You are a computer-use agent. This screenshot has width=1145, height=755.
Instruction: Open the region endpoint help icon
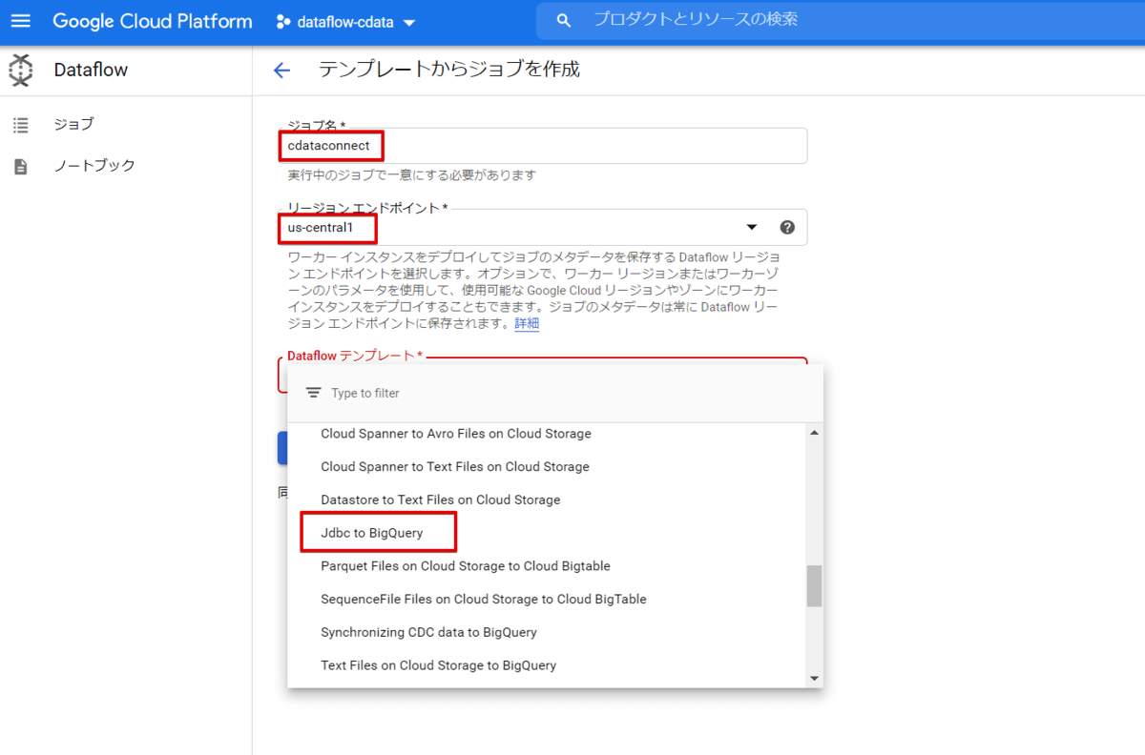coord(787,227)
